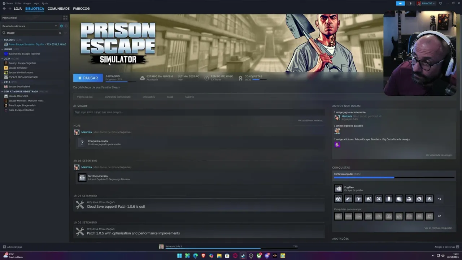Go to the COMUNIDADE tab
Image resolution: width=462 pixels, height=260 pixels.
(58, 9)
